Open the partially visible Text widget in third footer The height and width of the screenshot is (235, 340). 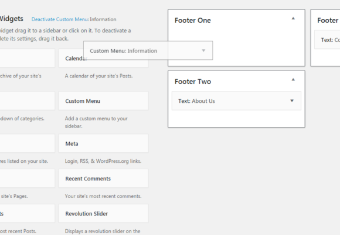tap(328, 40)
